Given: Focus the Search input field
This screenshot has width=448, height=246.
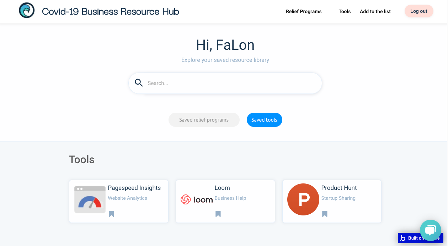Looking at the screenshot, I should point(231,83).
